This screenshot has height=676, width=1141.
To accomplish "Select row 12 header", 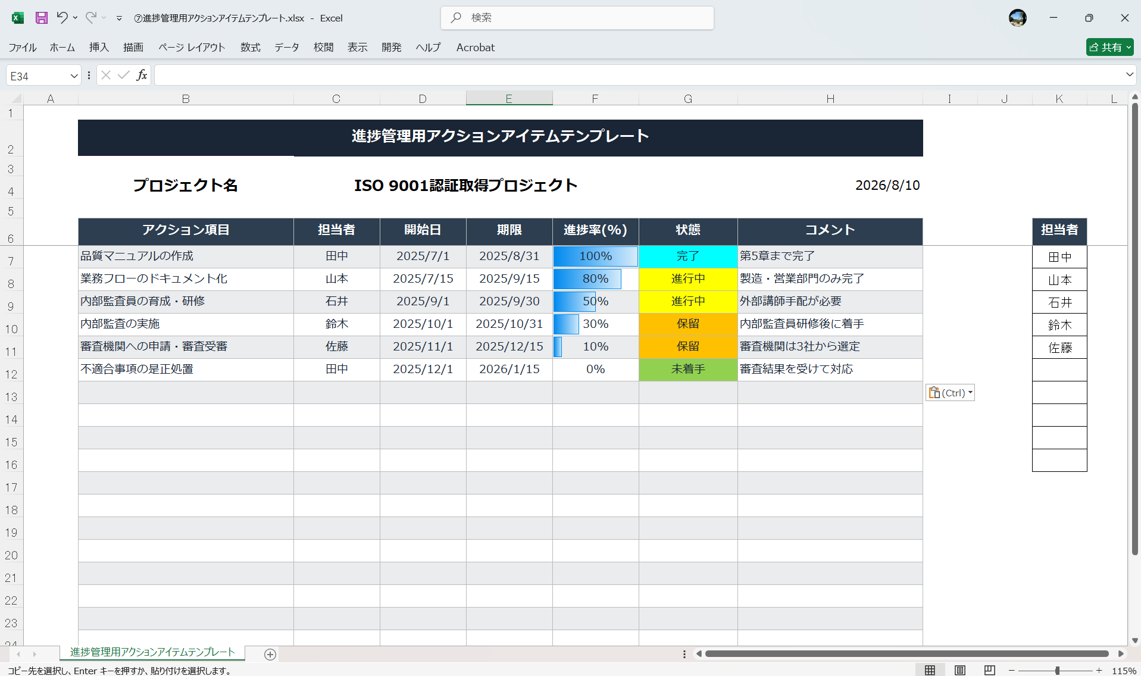I will coord(11,374).
